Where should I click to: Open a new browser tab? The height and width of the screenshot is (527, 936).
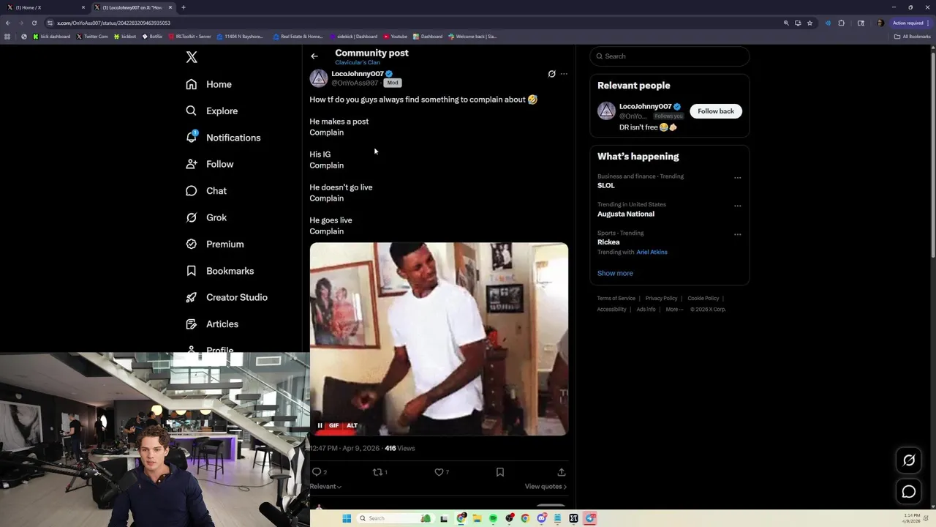point(184,7)
